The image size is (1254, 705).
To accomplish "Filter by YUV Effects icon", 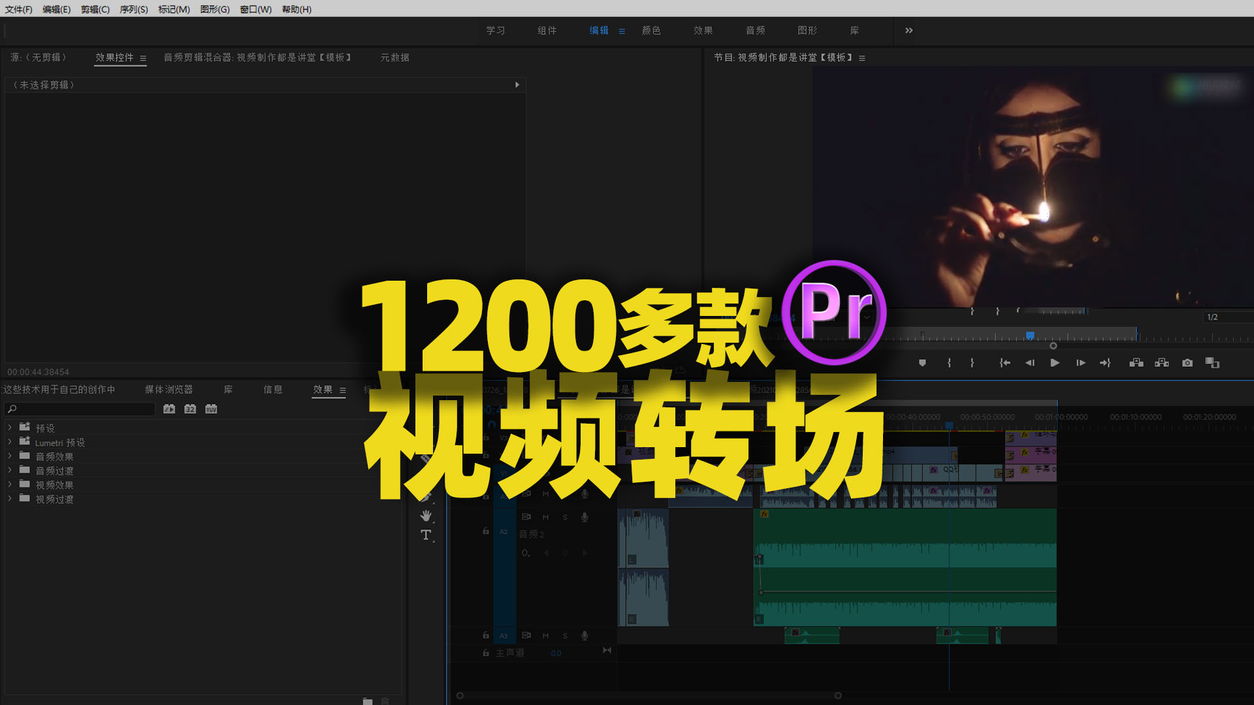I will pyautogui.click(x=211, y=409).
